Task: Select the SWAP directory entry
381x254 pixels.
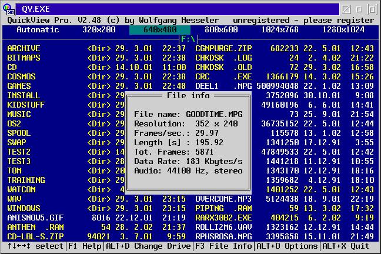Action: 66,142
